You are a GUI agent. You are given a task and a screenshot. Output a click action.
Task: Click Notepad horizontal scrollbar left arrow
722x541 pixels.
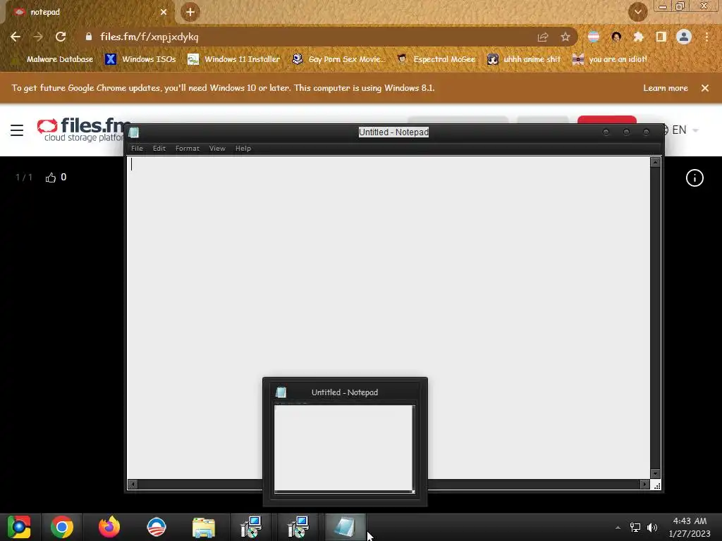(x=133, y=484)
